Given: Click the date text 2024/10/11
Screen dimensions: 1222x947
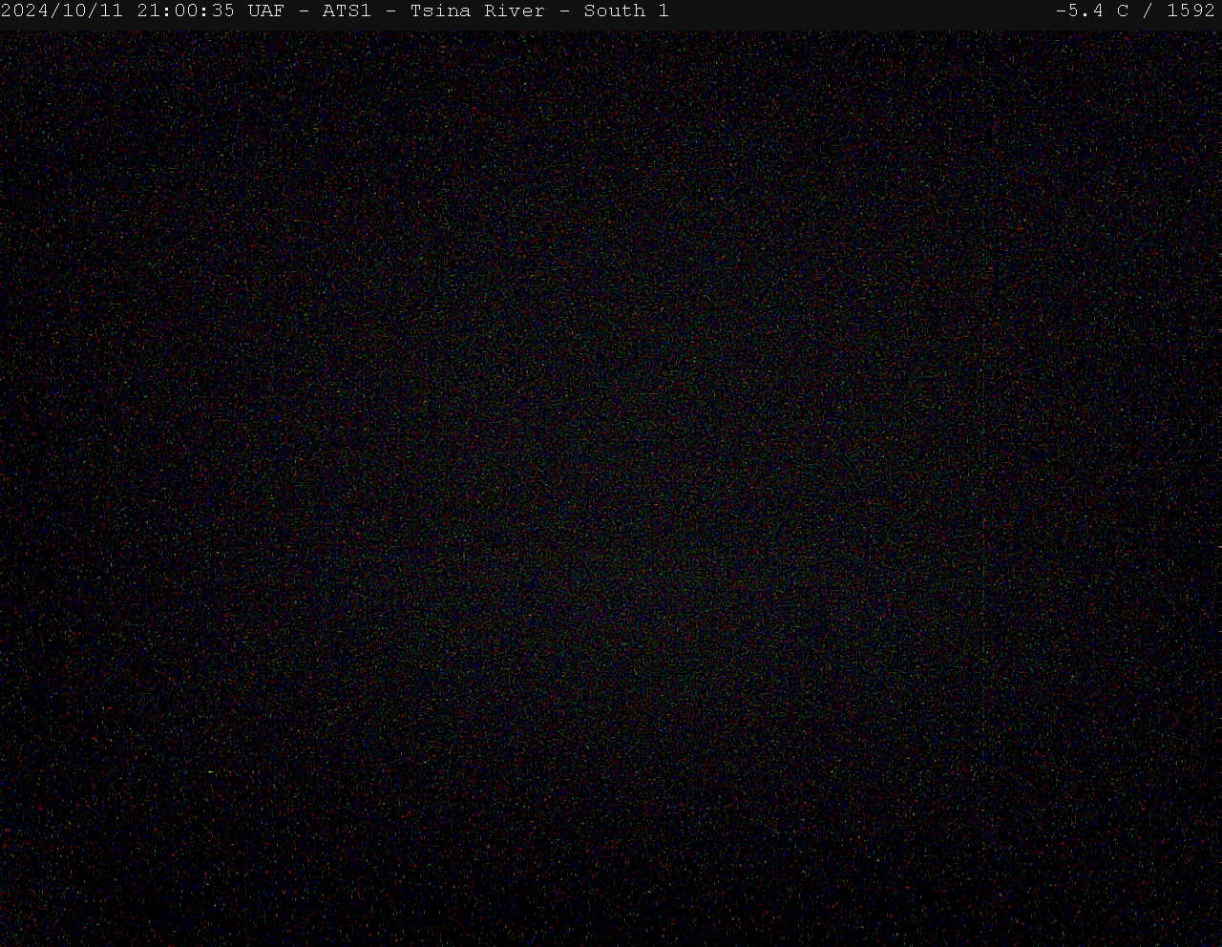Looking at the screenshot, I should [x=63, y=11].
